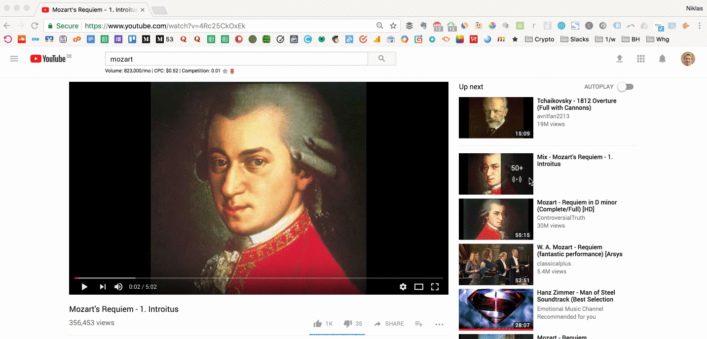Click the Evernote elephant extension icon

tap(423, 26)
